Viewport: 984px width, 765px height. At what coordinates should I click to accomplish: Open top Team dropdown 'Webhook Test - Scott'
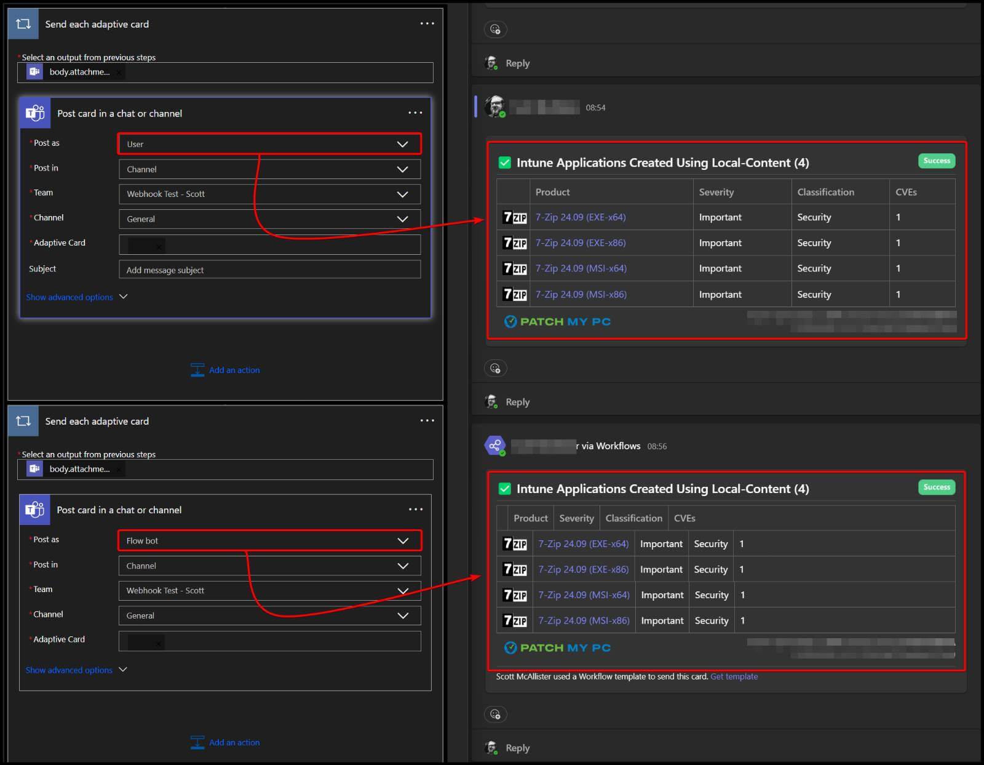click(269, 194)
